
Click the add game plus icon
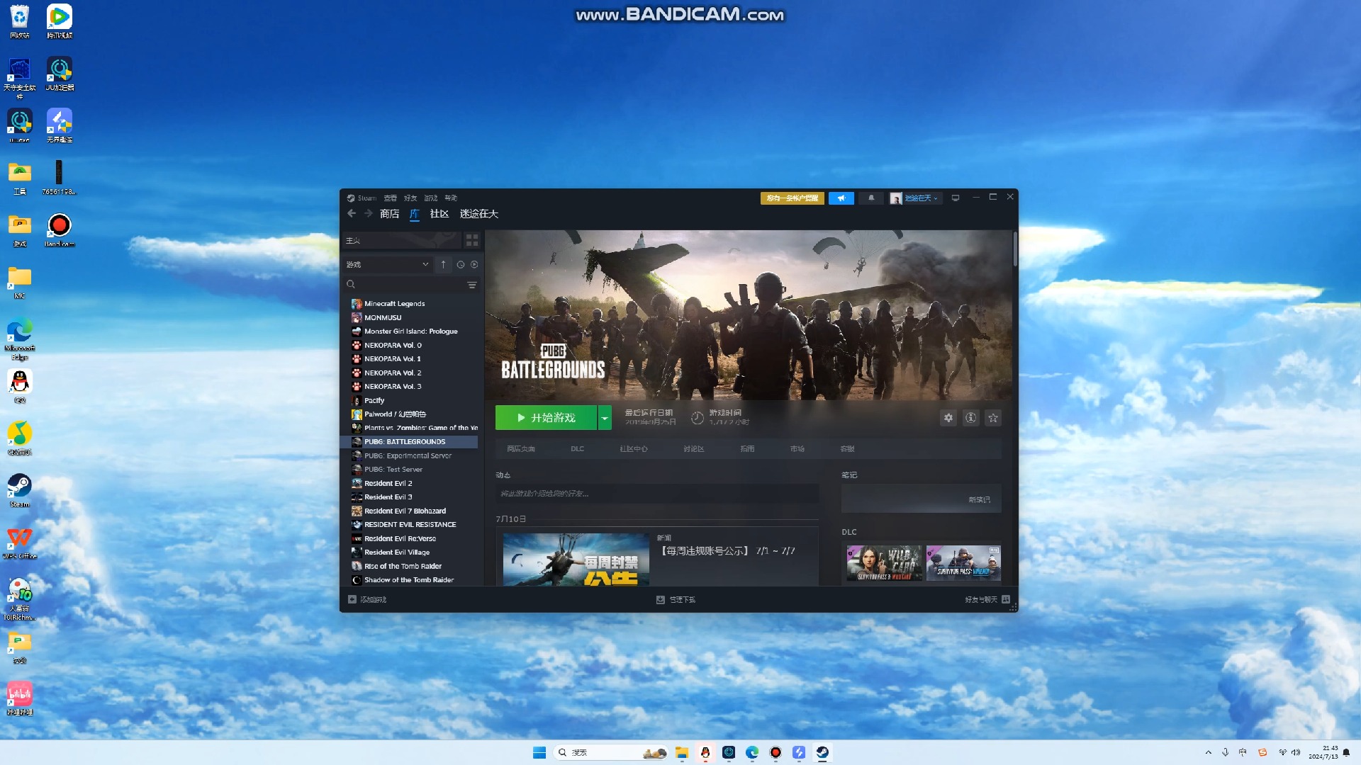click(x=352, y=599)
